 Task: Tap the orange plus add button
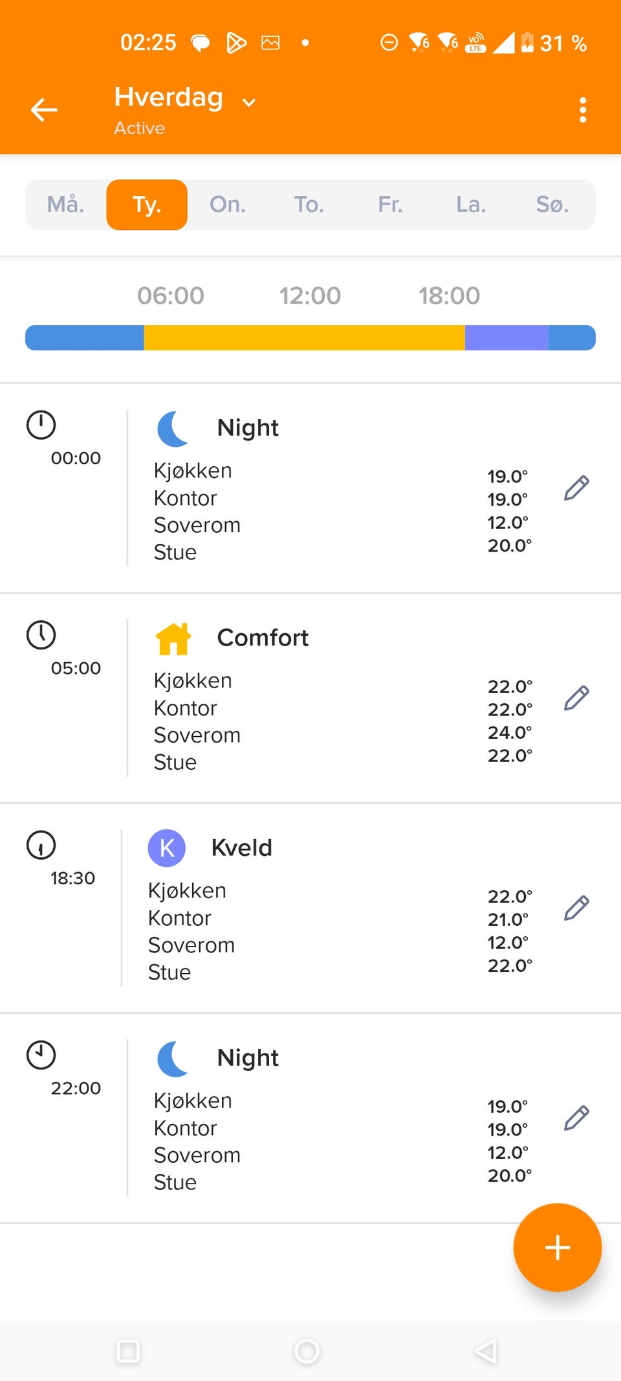coord(557,1247)
